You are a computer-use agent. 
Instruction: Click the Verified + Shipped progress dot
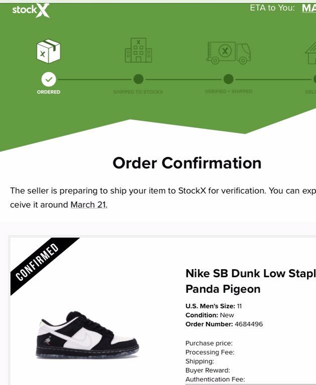[229, 79]
